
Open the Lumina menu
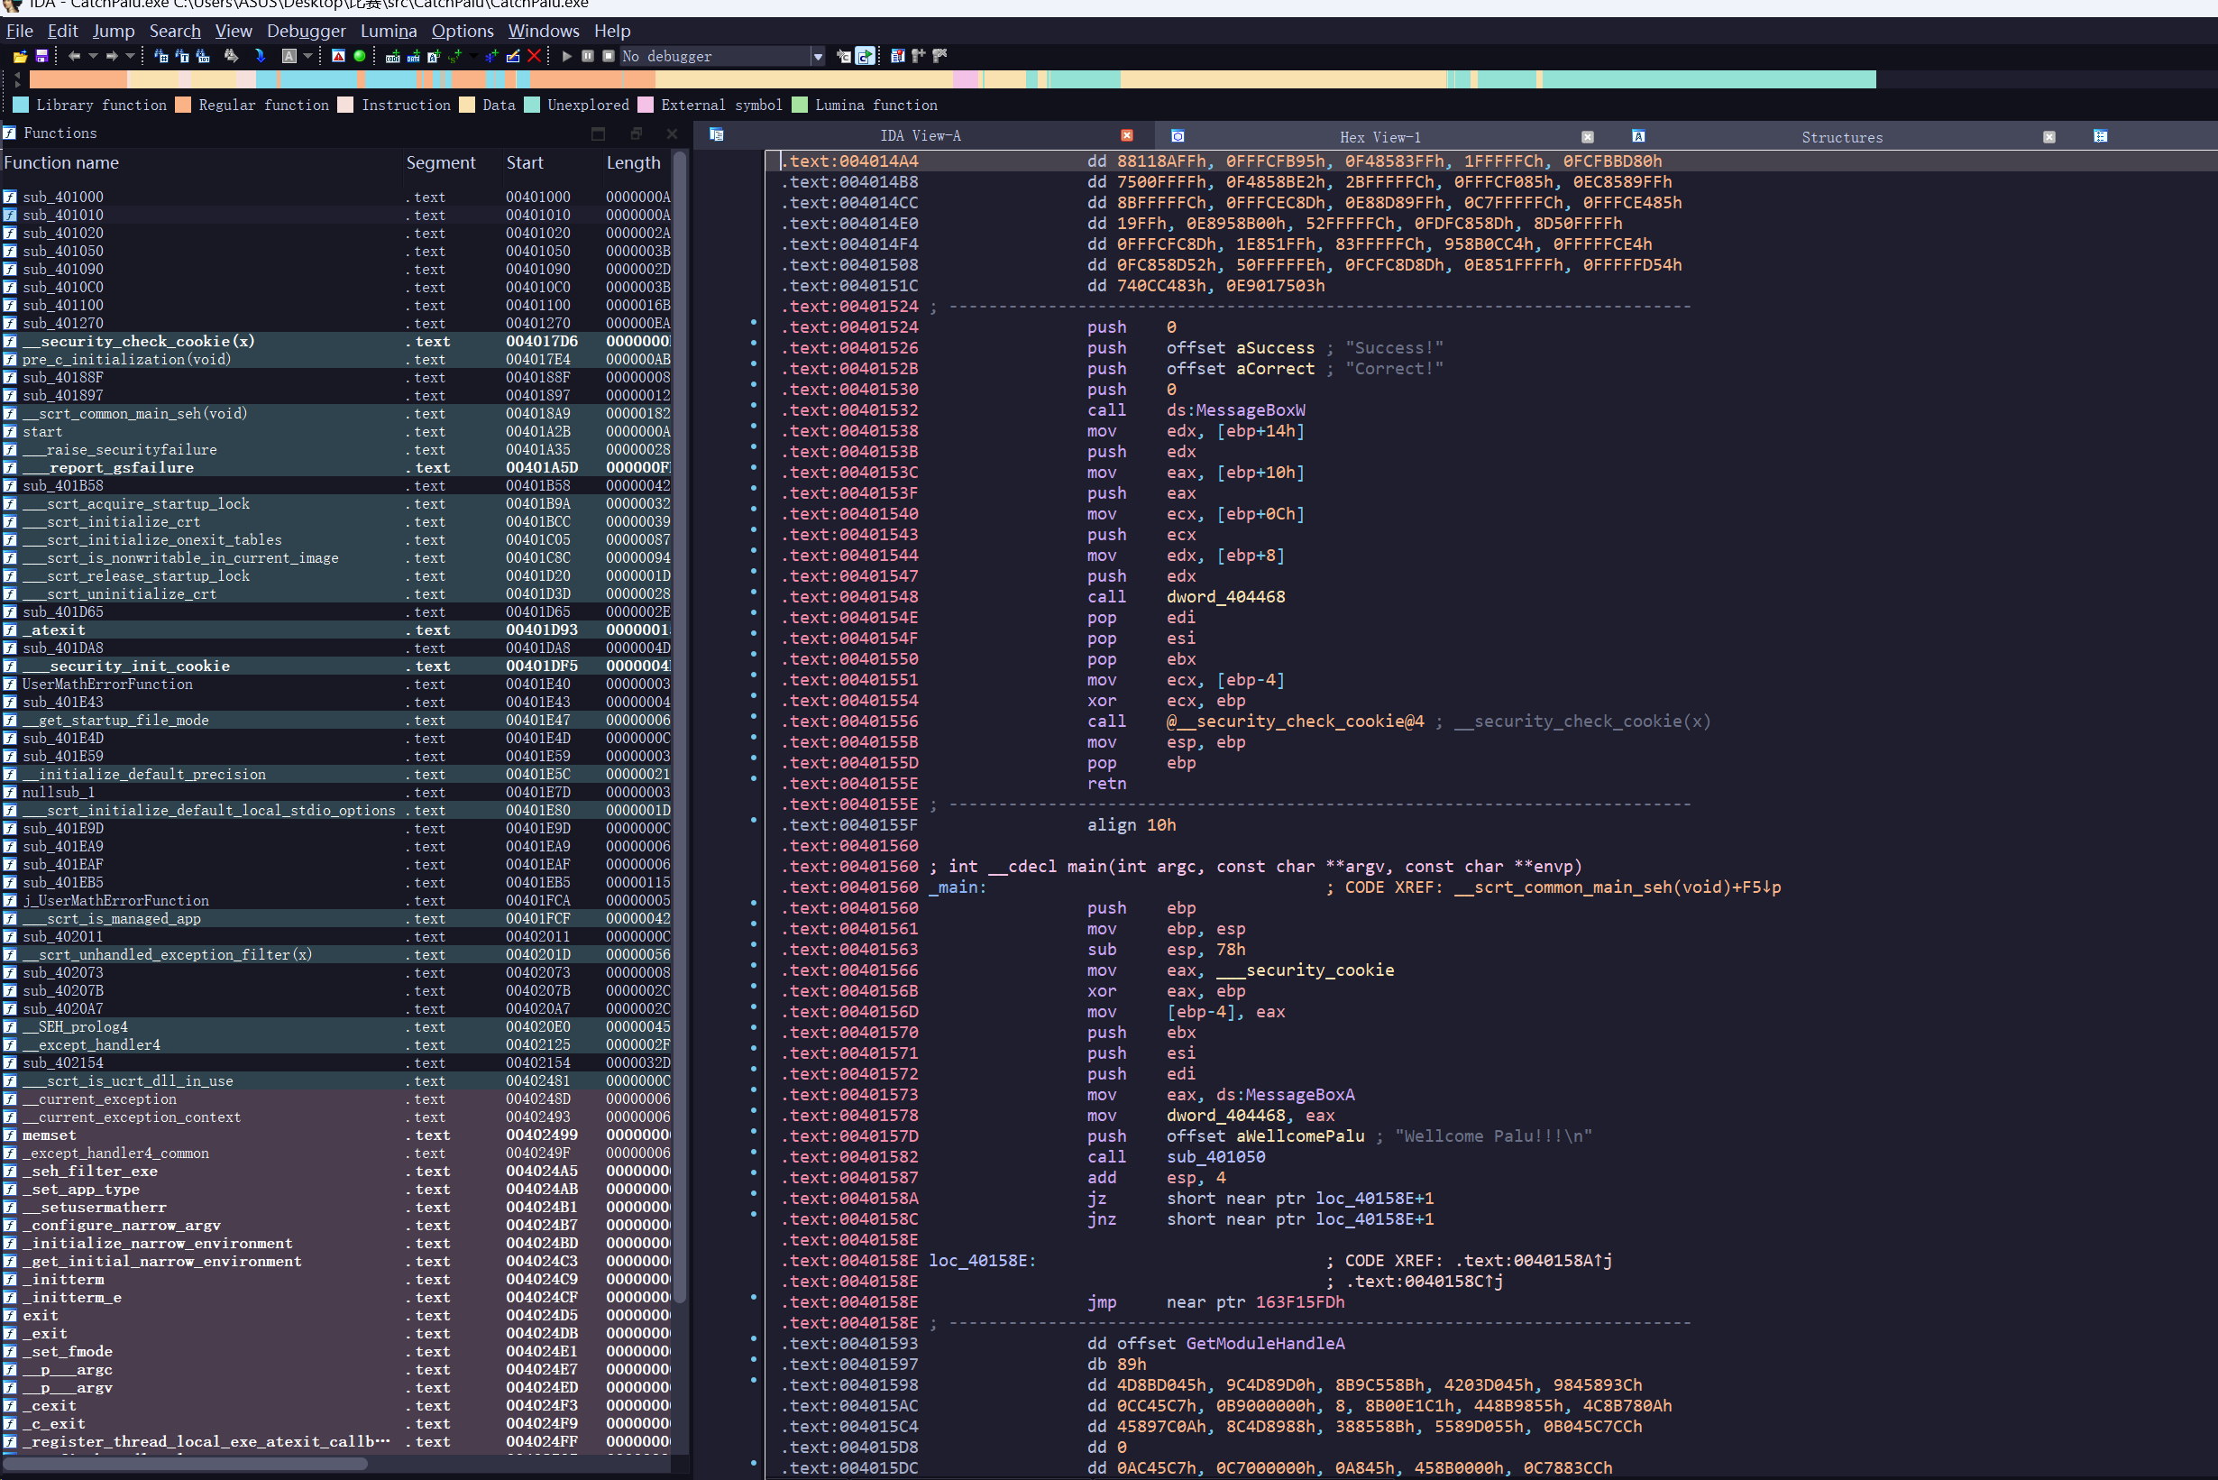coord(389,32)
